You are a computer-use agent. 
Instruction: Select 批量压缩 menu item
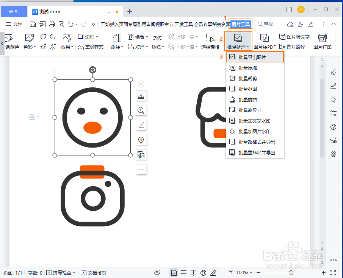(255, 68)
